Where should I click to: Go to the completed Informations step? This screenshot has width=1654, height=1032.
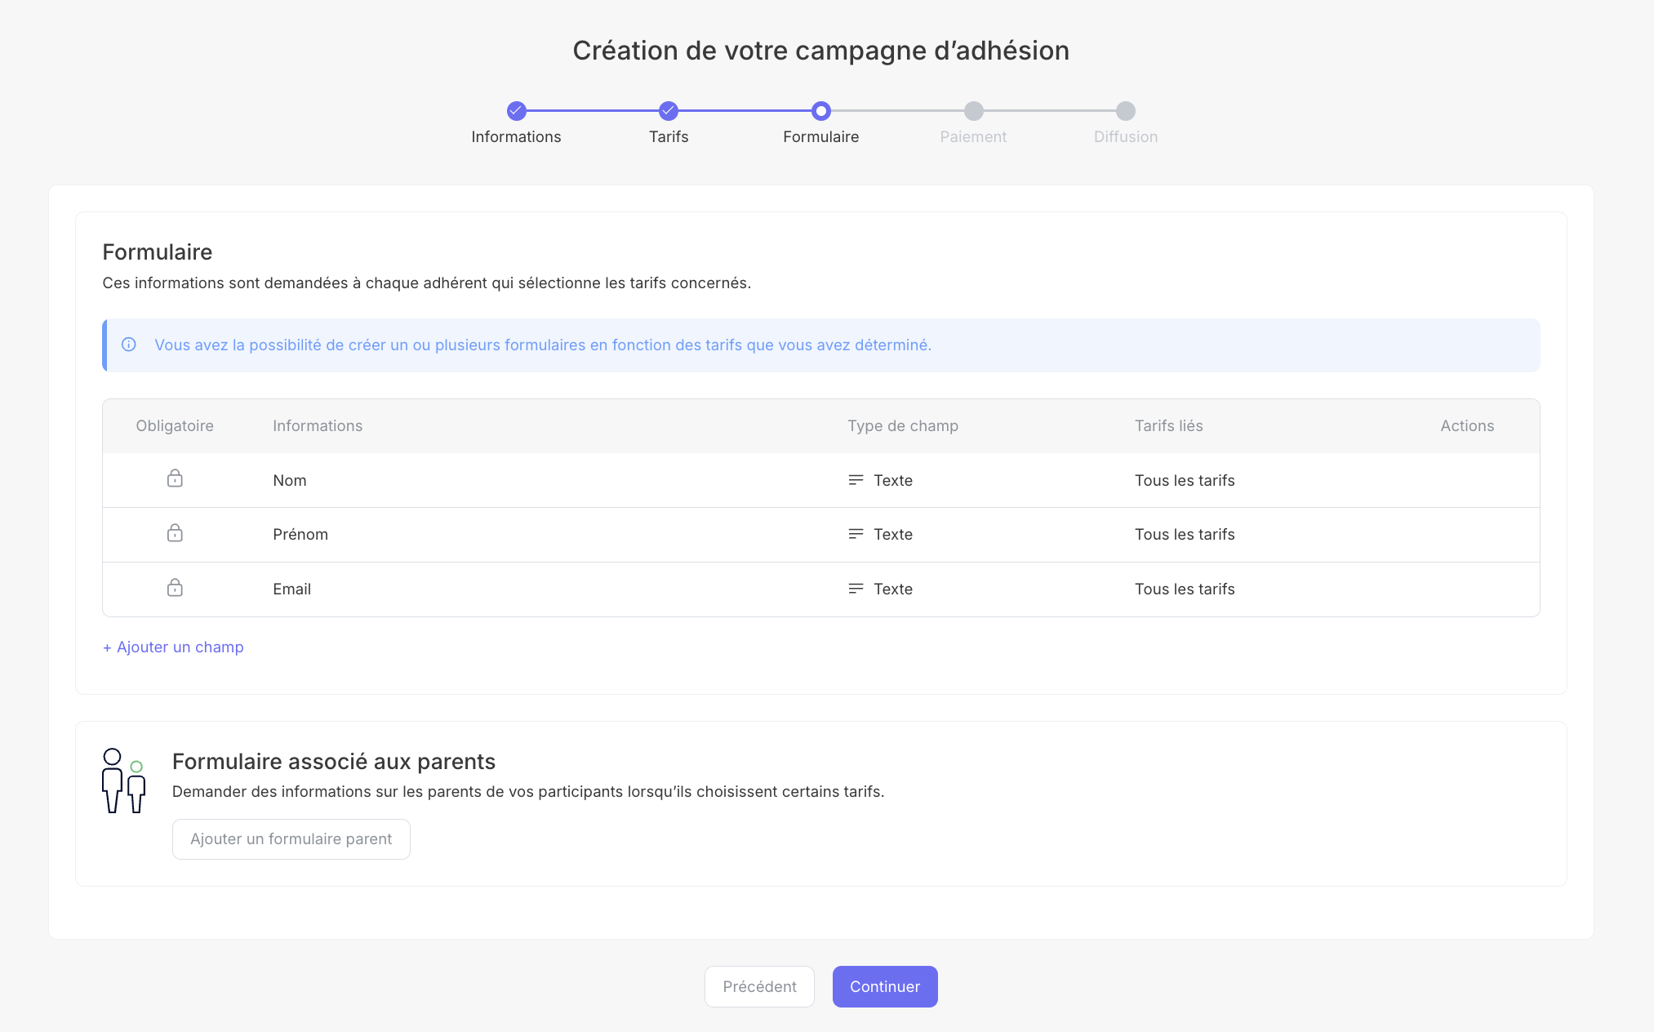[x=516, y=110]
